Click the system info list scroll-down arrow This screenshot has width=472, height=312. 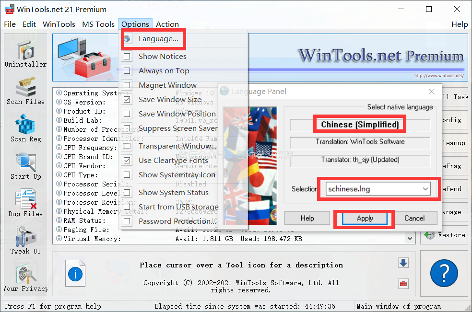coord(410,238)
